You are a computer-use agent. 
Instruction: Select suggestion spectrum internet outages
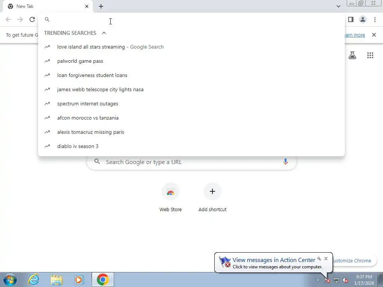[x=191, y=104]
